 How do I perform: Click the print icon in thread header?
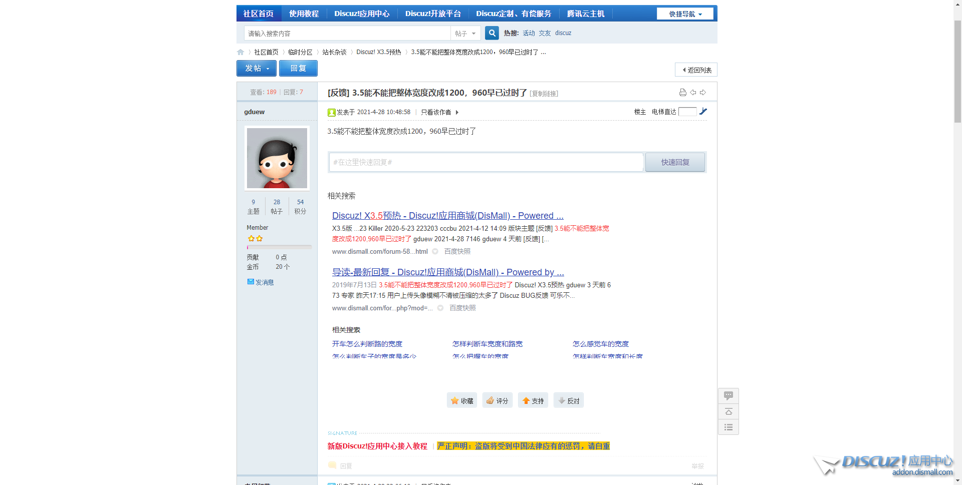click(682, 93)
